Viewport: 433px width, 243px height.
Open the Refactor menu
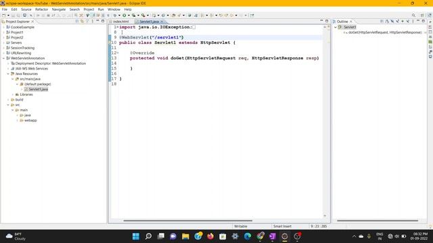[x=42, y=9]
